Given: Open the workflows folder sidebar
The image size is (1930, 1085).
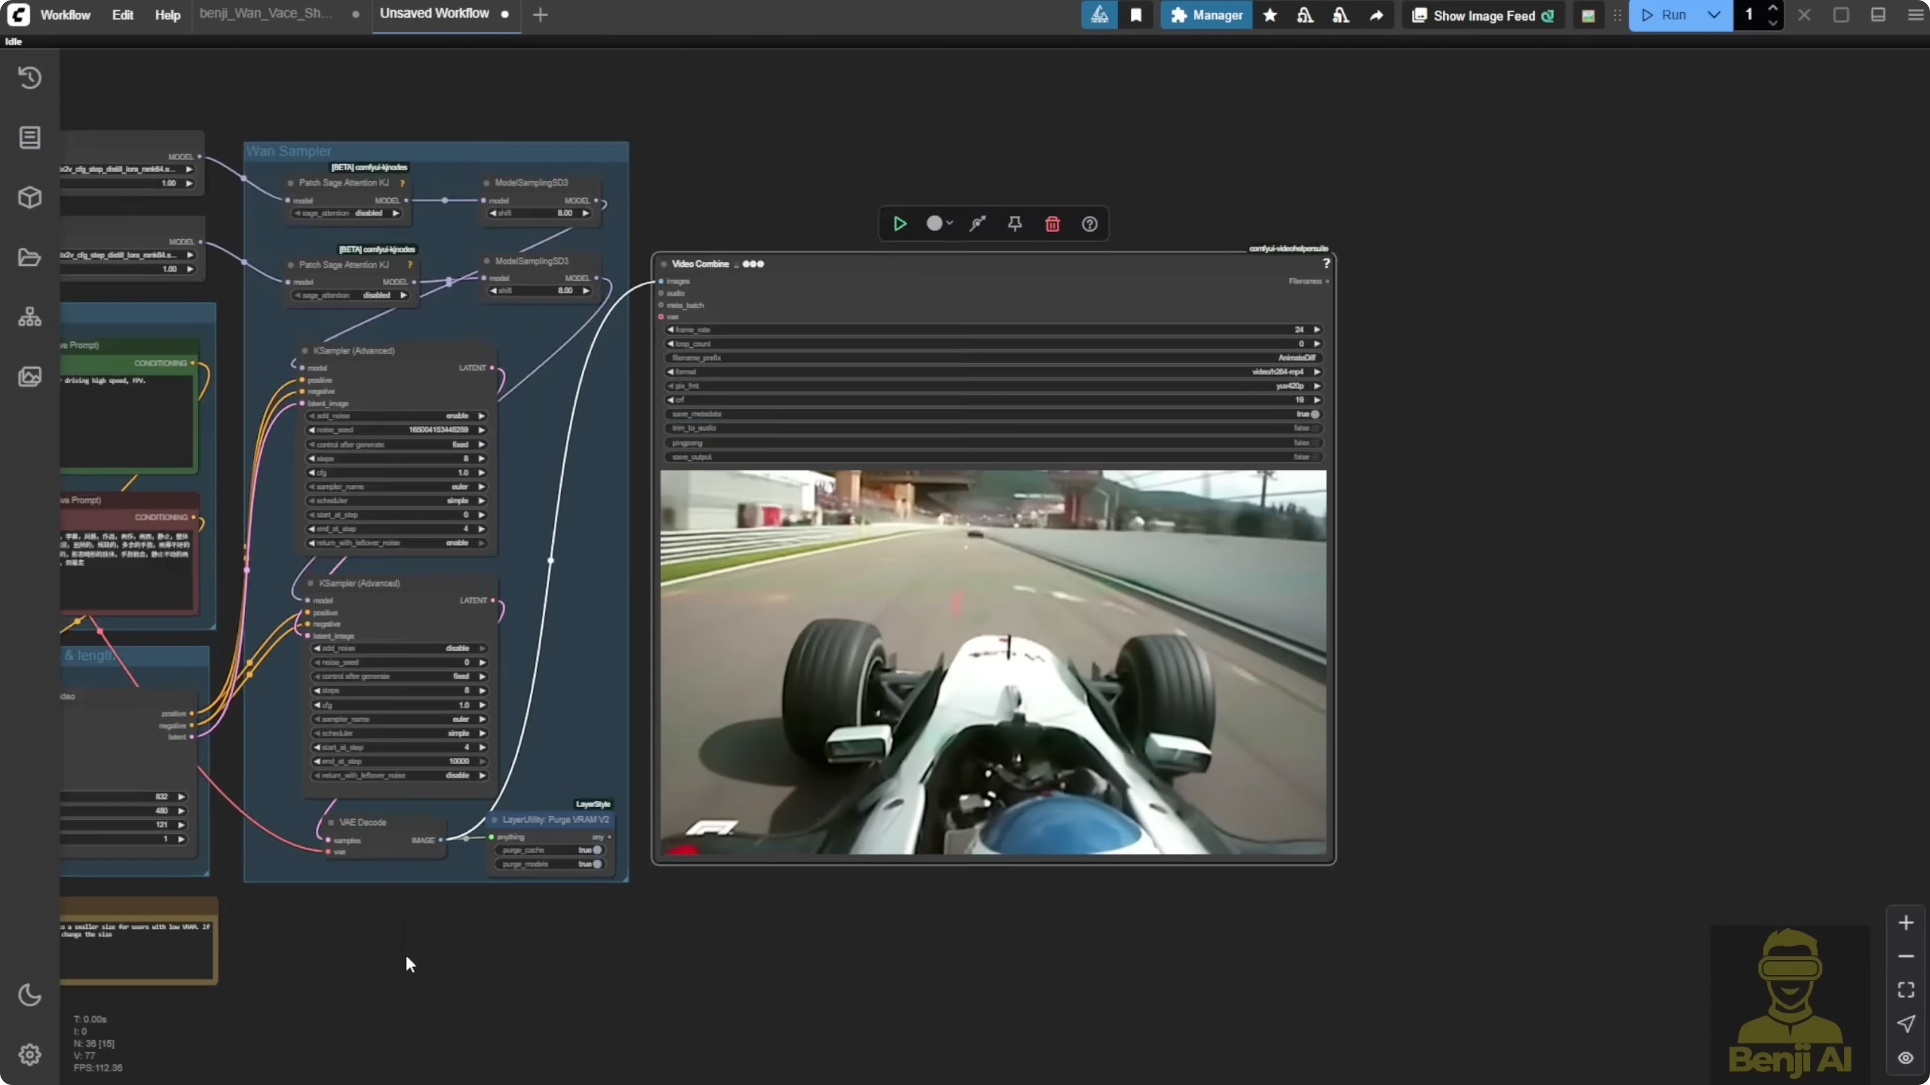Looking at the screenshot, I should click(30, 257).
